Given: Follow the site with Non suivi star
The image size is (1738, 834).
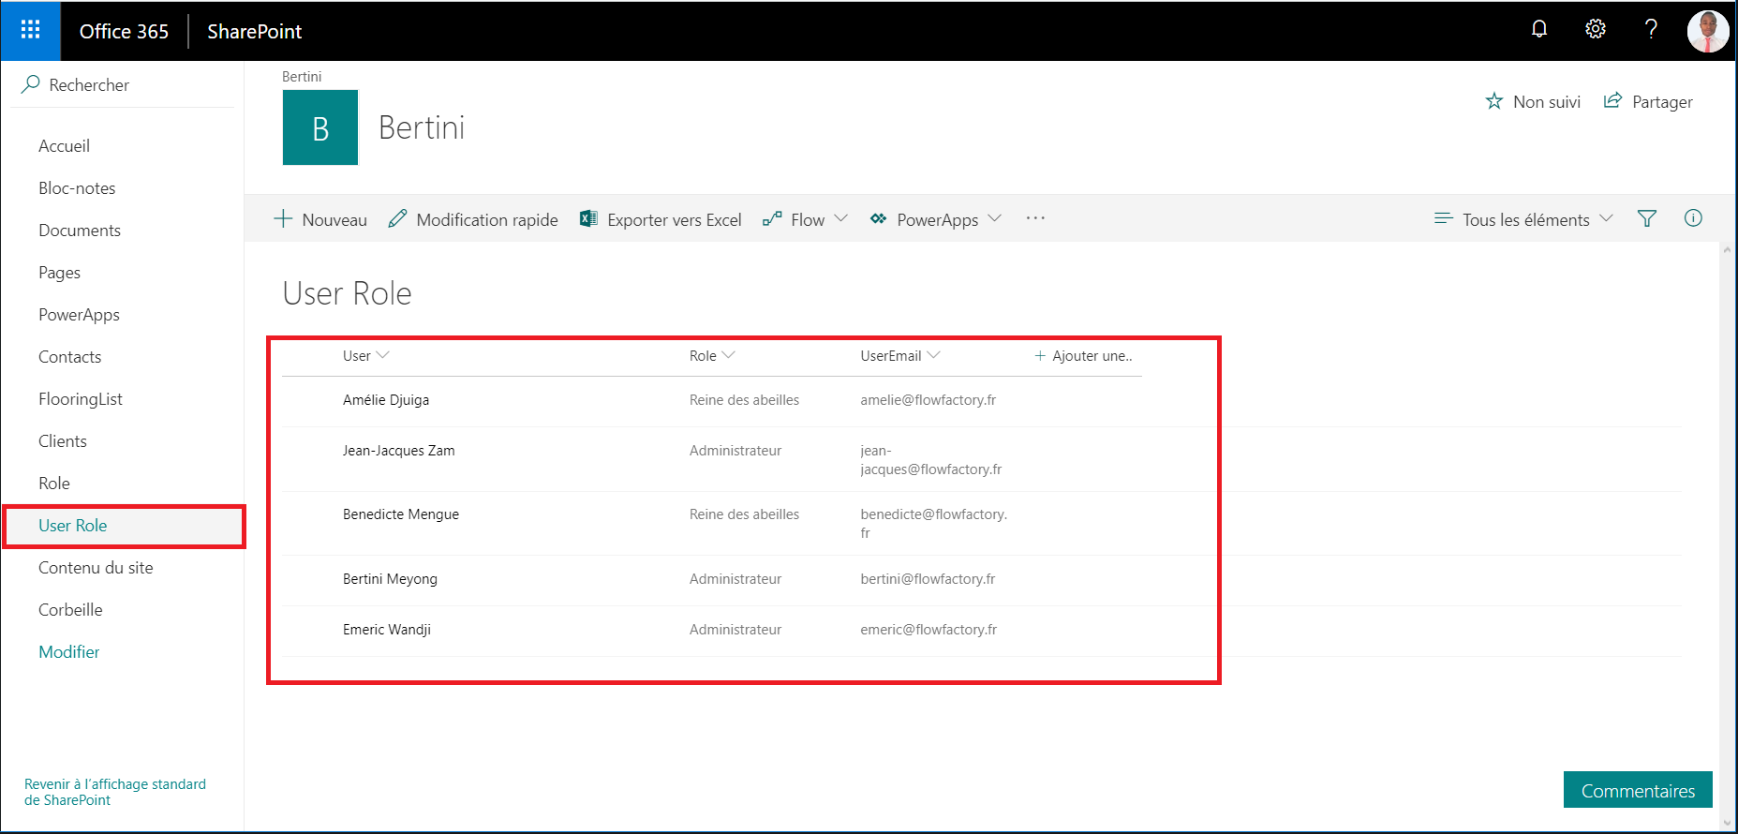Looking at the screenshot, I should click(x=1533, y=101).
